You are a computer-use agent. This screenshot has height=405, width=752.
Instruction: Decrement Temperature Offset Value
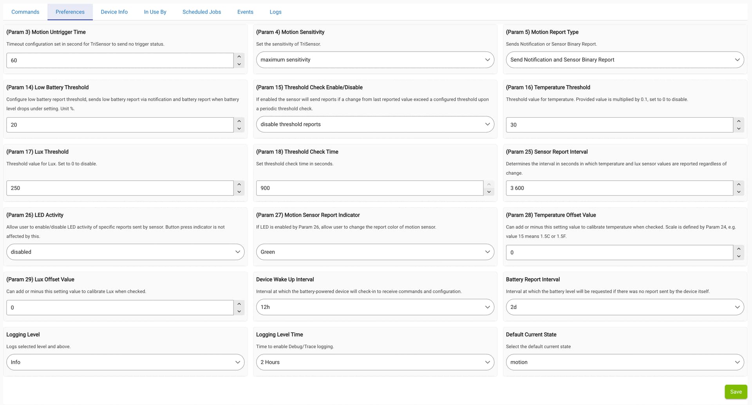click(739, 256)
